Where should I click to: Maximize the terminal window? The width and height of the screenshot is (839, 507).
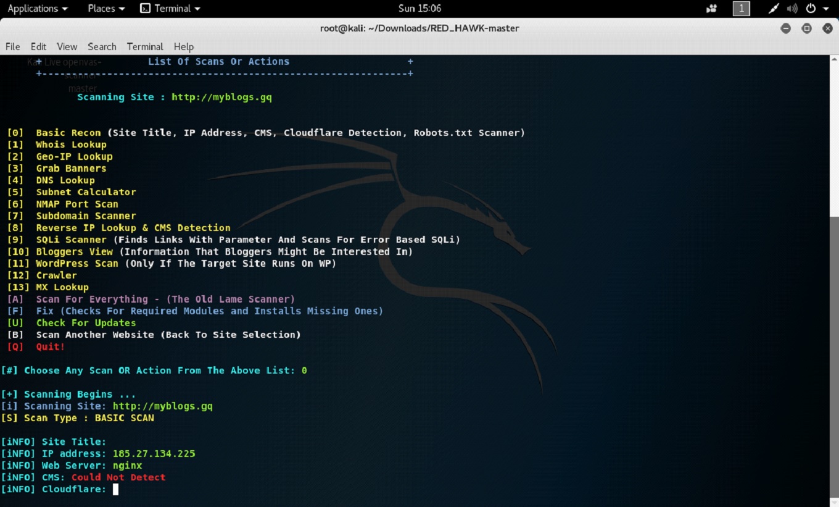pyautogui.click(x=806, y=28)
